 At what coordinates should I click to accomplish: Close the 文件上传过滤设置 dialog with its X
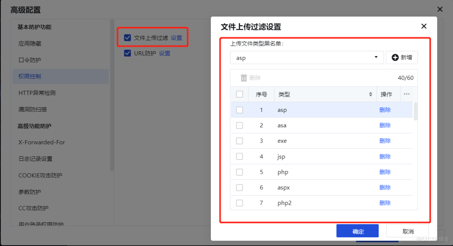(424, 26)
